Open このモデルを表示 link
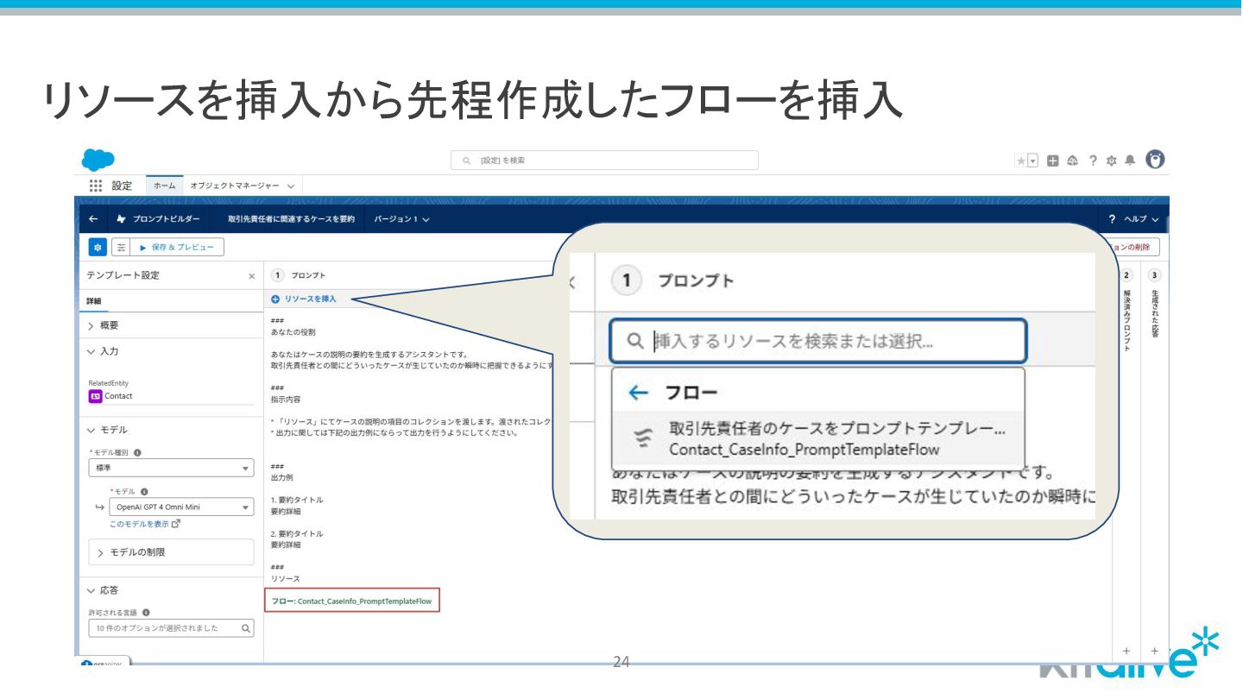The image size is (1243, 699). click(145, 524)
